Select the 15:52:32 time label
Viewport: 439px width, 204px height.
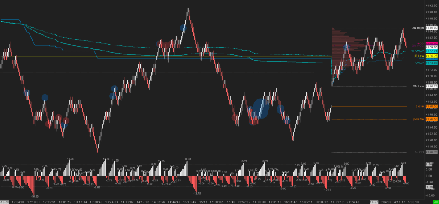tap(244, 202)
